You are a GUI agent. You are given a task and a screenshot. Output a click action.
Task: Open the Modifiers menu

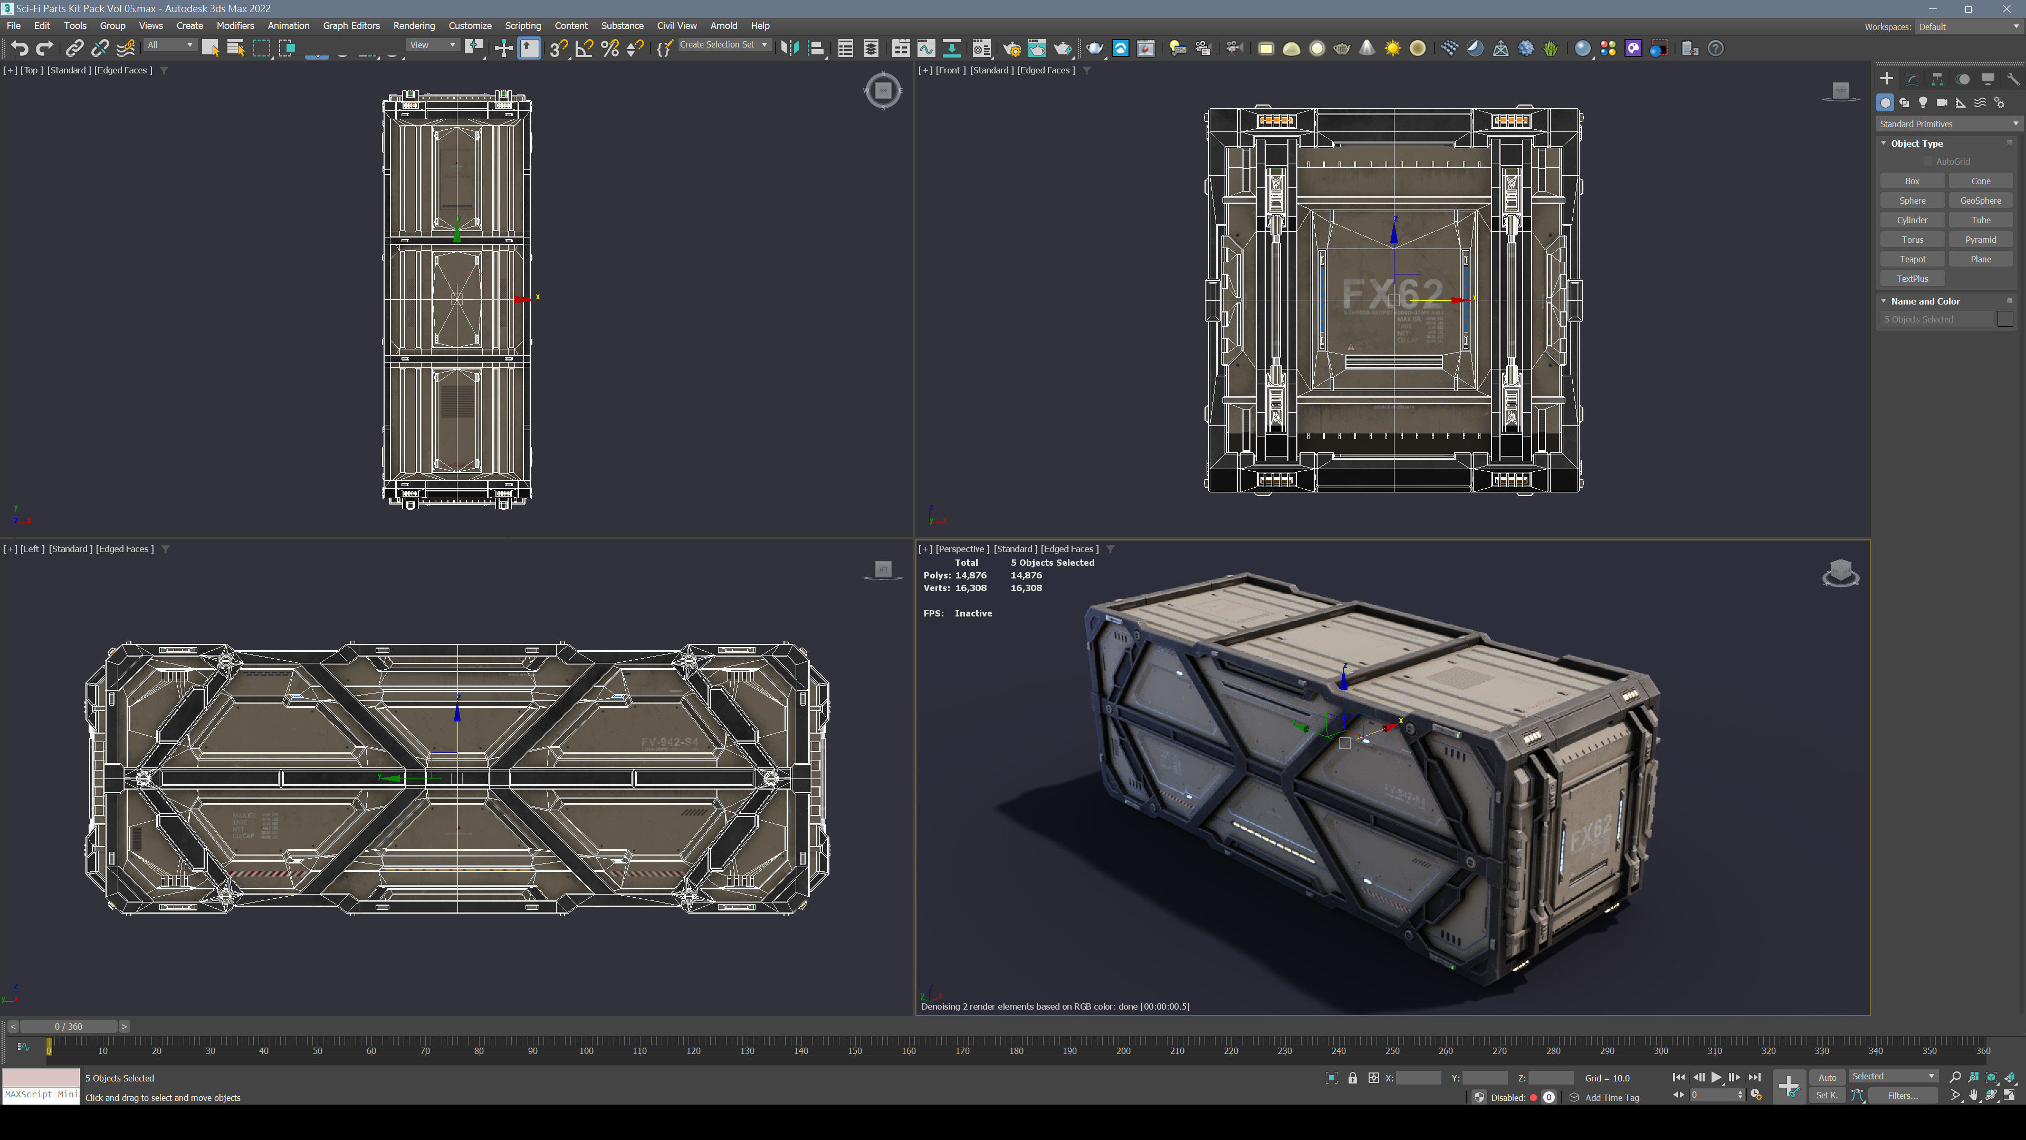235,26
